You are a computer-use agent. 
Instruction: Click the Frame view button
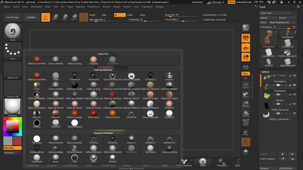(246, 85)
